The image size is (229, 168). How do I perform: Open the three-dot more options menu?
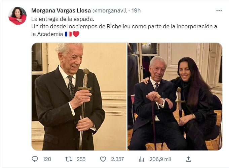coord(219,10)
